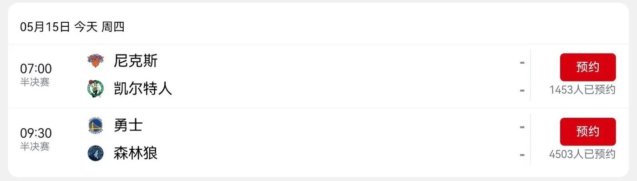Click the Timberwolves team logo
The height and width of the screenshot is (181, 637).
click(x=96, y=153)
